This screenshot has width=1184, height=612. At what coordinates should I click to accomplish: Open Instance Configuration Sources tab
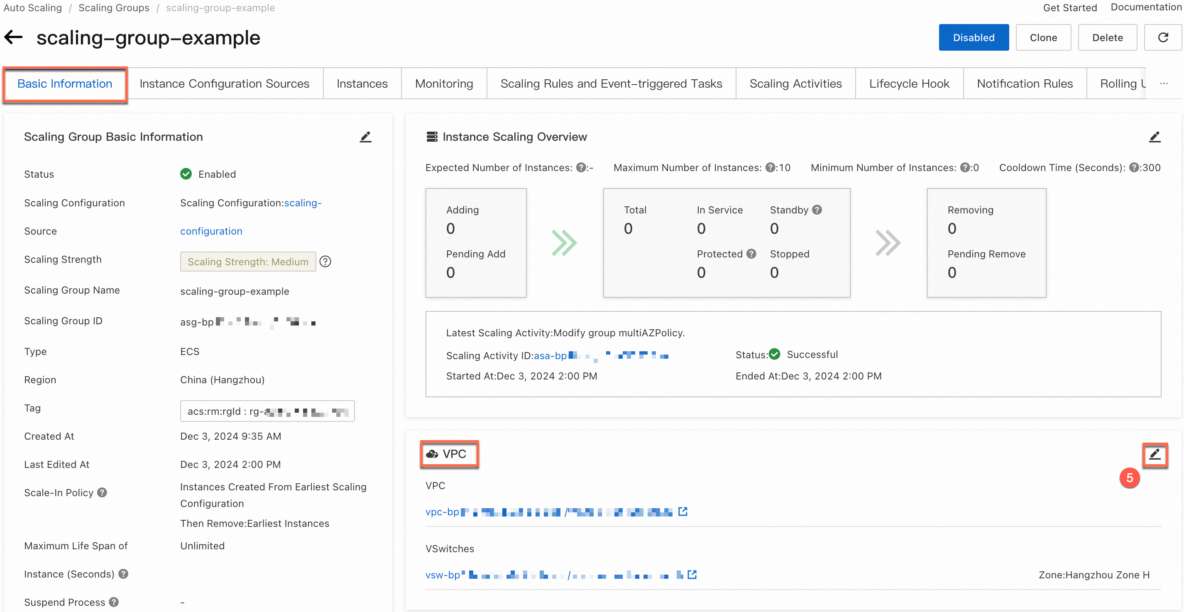pos(224,84)
